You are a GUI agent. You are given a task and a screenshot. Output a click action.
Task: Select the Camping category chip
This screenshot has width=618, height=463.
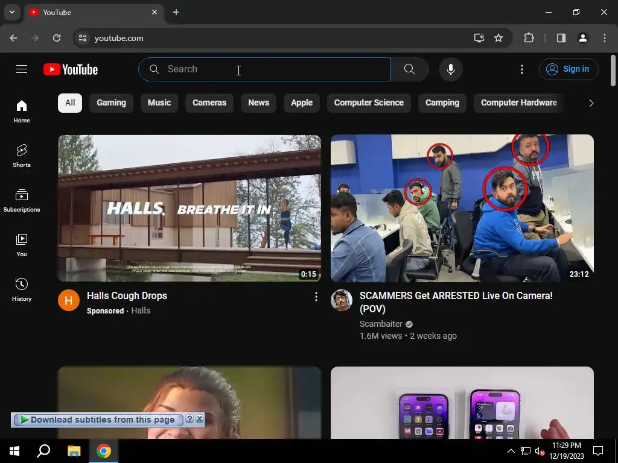442,102
